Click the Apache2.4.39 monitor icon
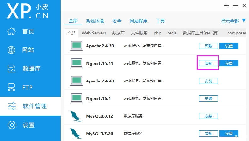249x141 pixels. point(76,46)
